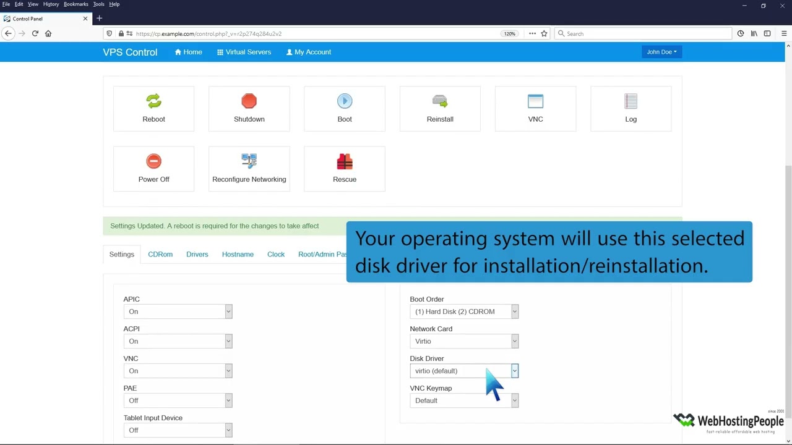Open the browser hamburger menu
Screen dimensions: 792x445
point(784,33)
